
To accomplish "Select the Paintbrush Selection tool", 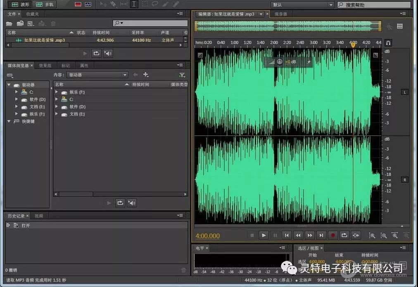I will pyautogui.click(x=165, y=4).
